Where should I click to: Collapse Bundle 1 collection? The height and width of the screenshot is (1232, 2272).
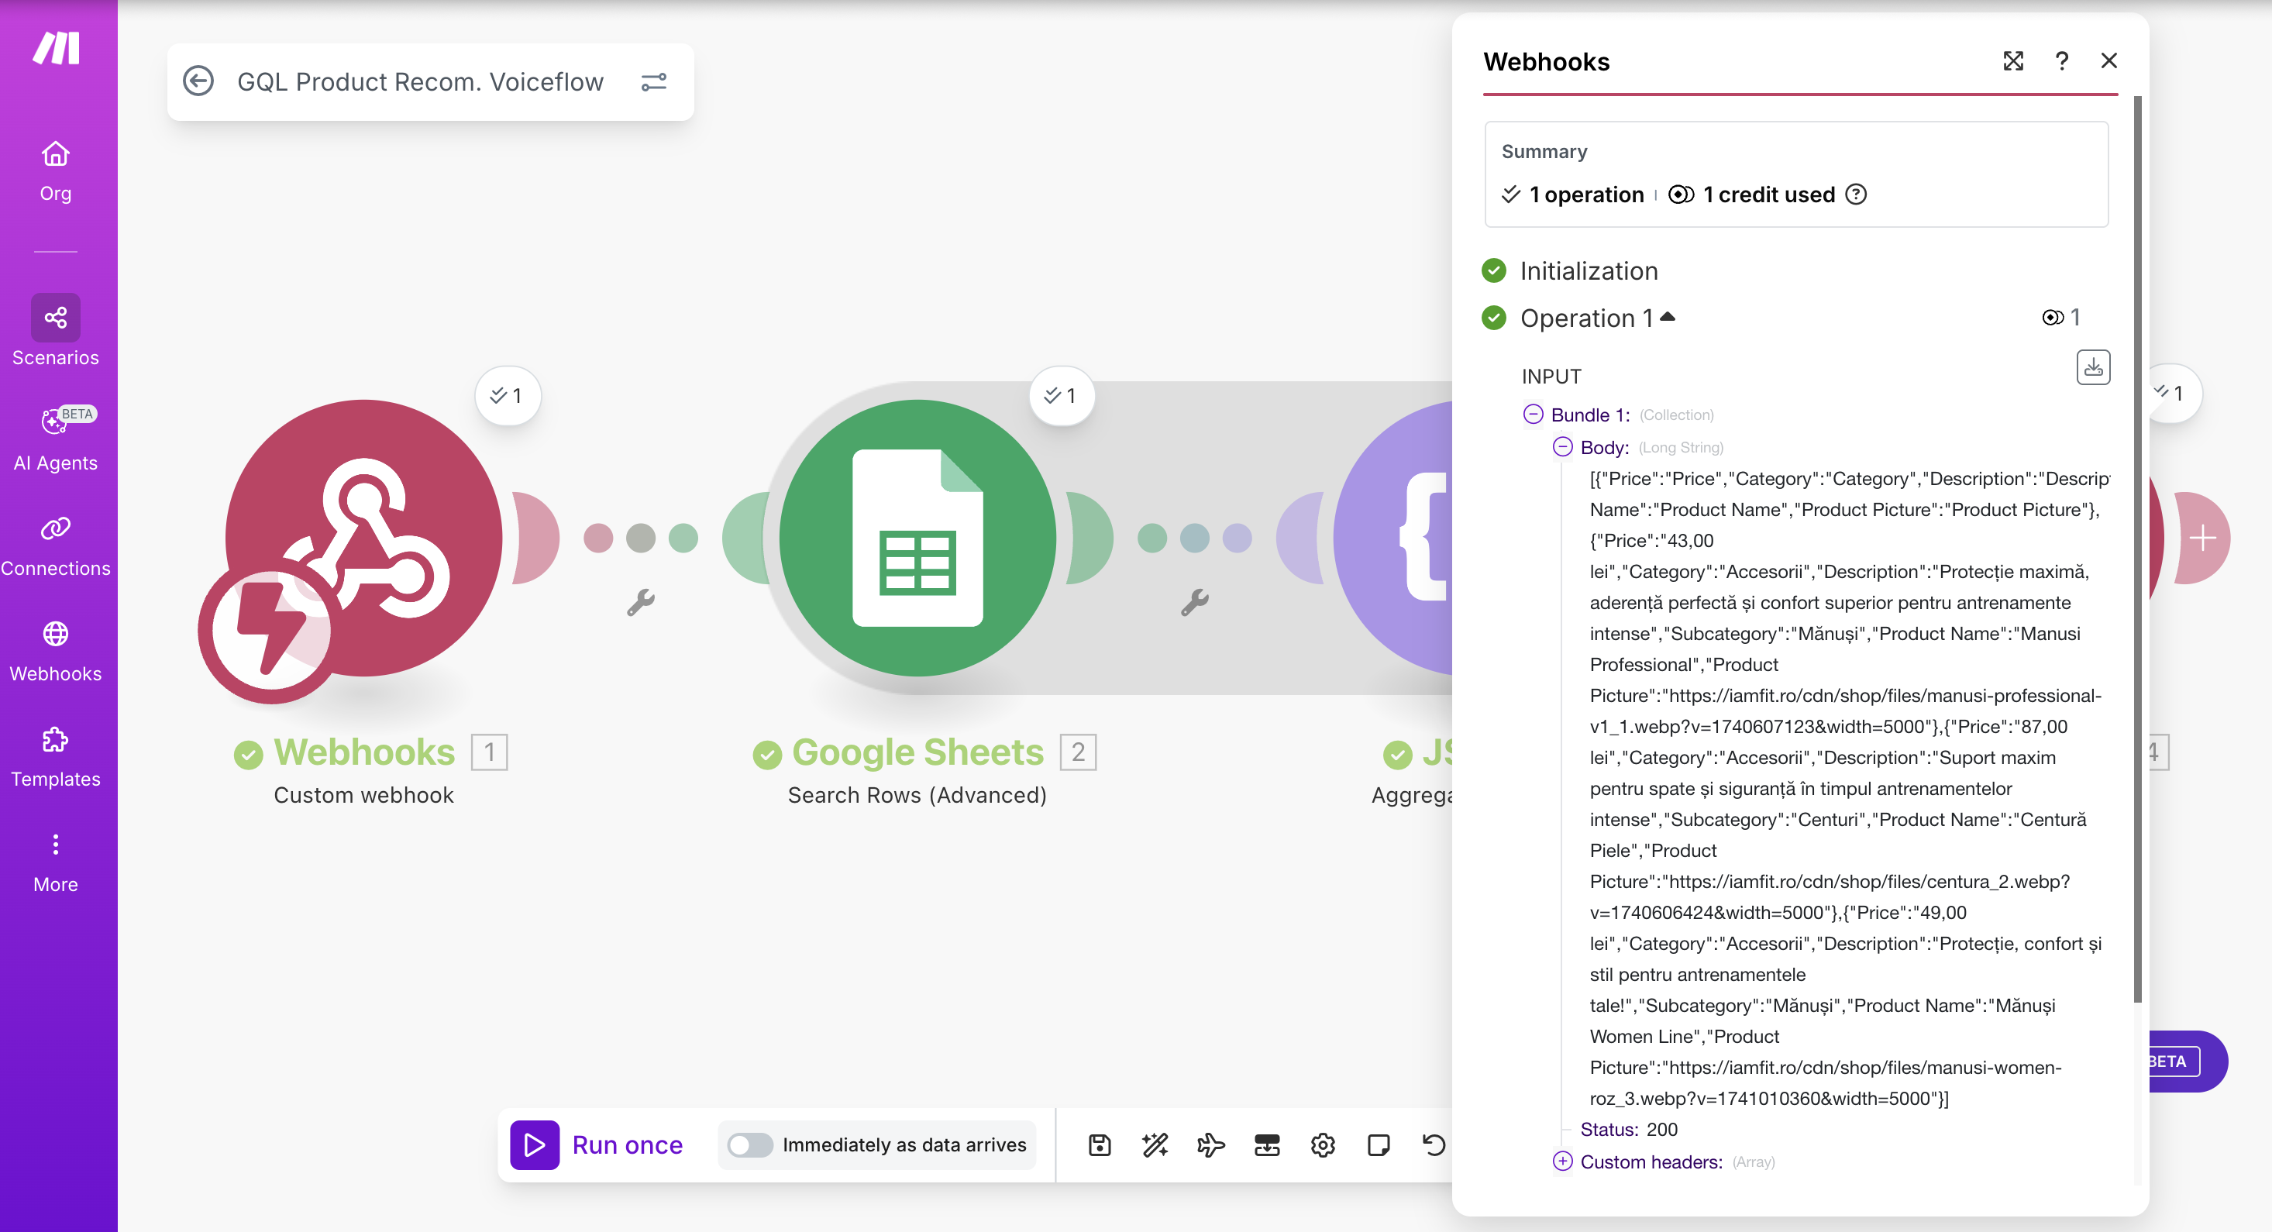click(1533, 414)
